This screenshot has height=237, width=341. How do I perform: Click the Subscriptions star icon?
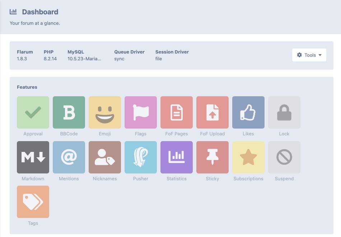coord(248,157)
